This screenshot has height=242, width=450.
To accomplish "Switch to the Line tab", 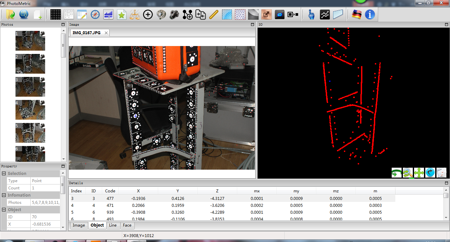I will pos(113,226).
